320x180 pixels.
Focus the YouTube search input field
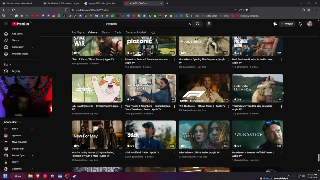pos(146,24)
